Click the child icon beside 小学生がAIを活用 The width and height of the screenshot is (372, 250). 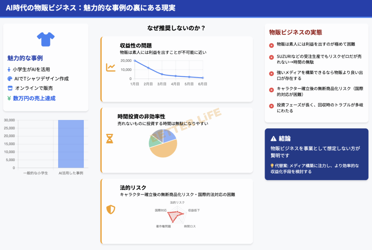point(9,69)
